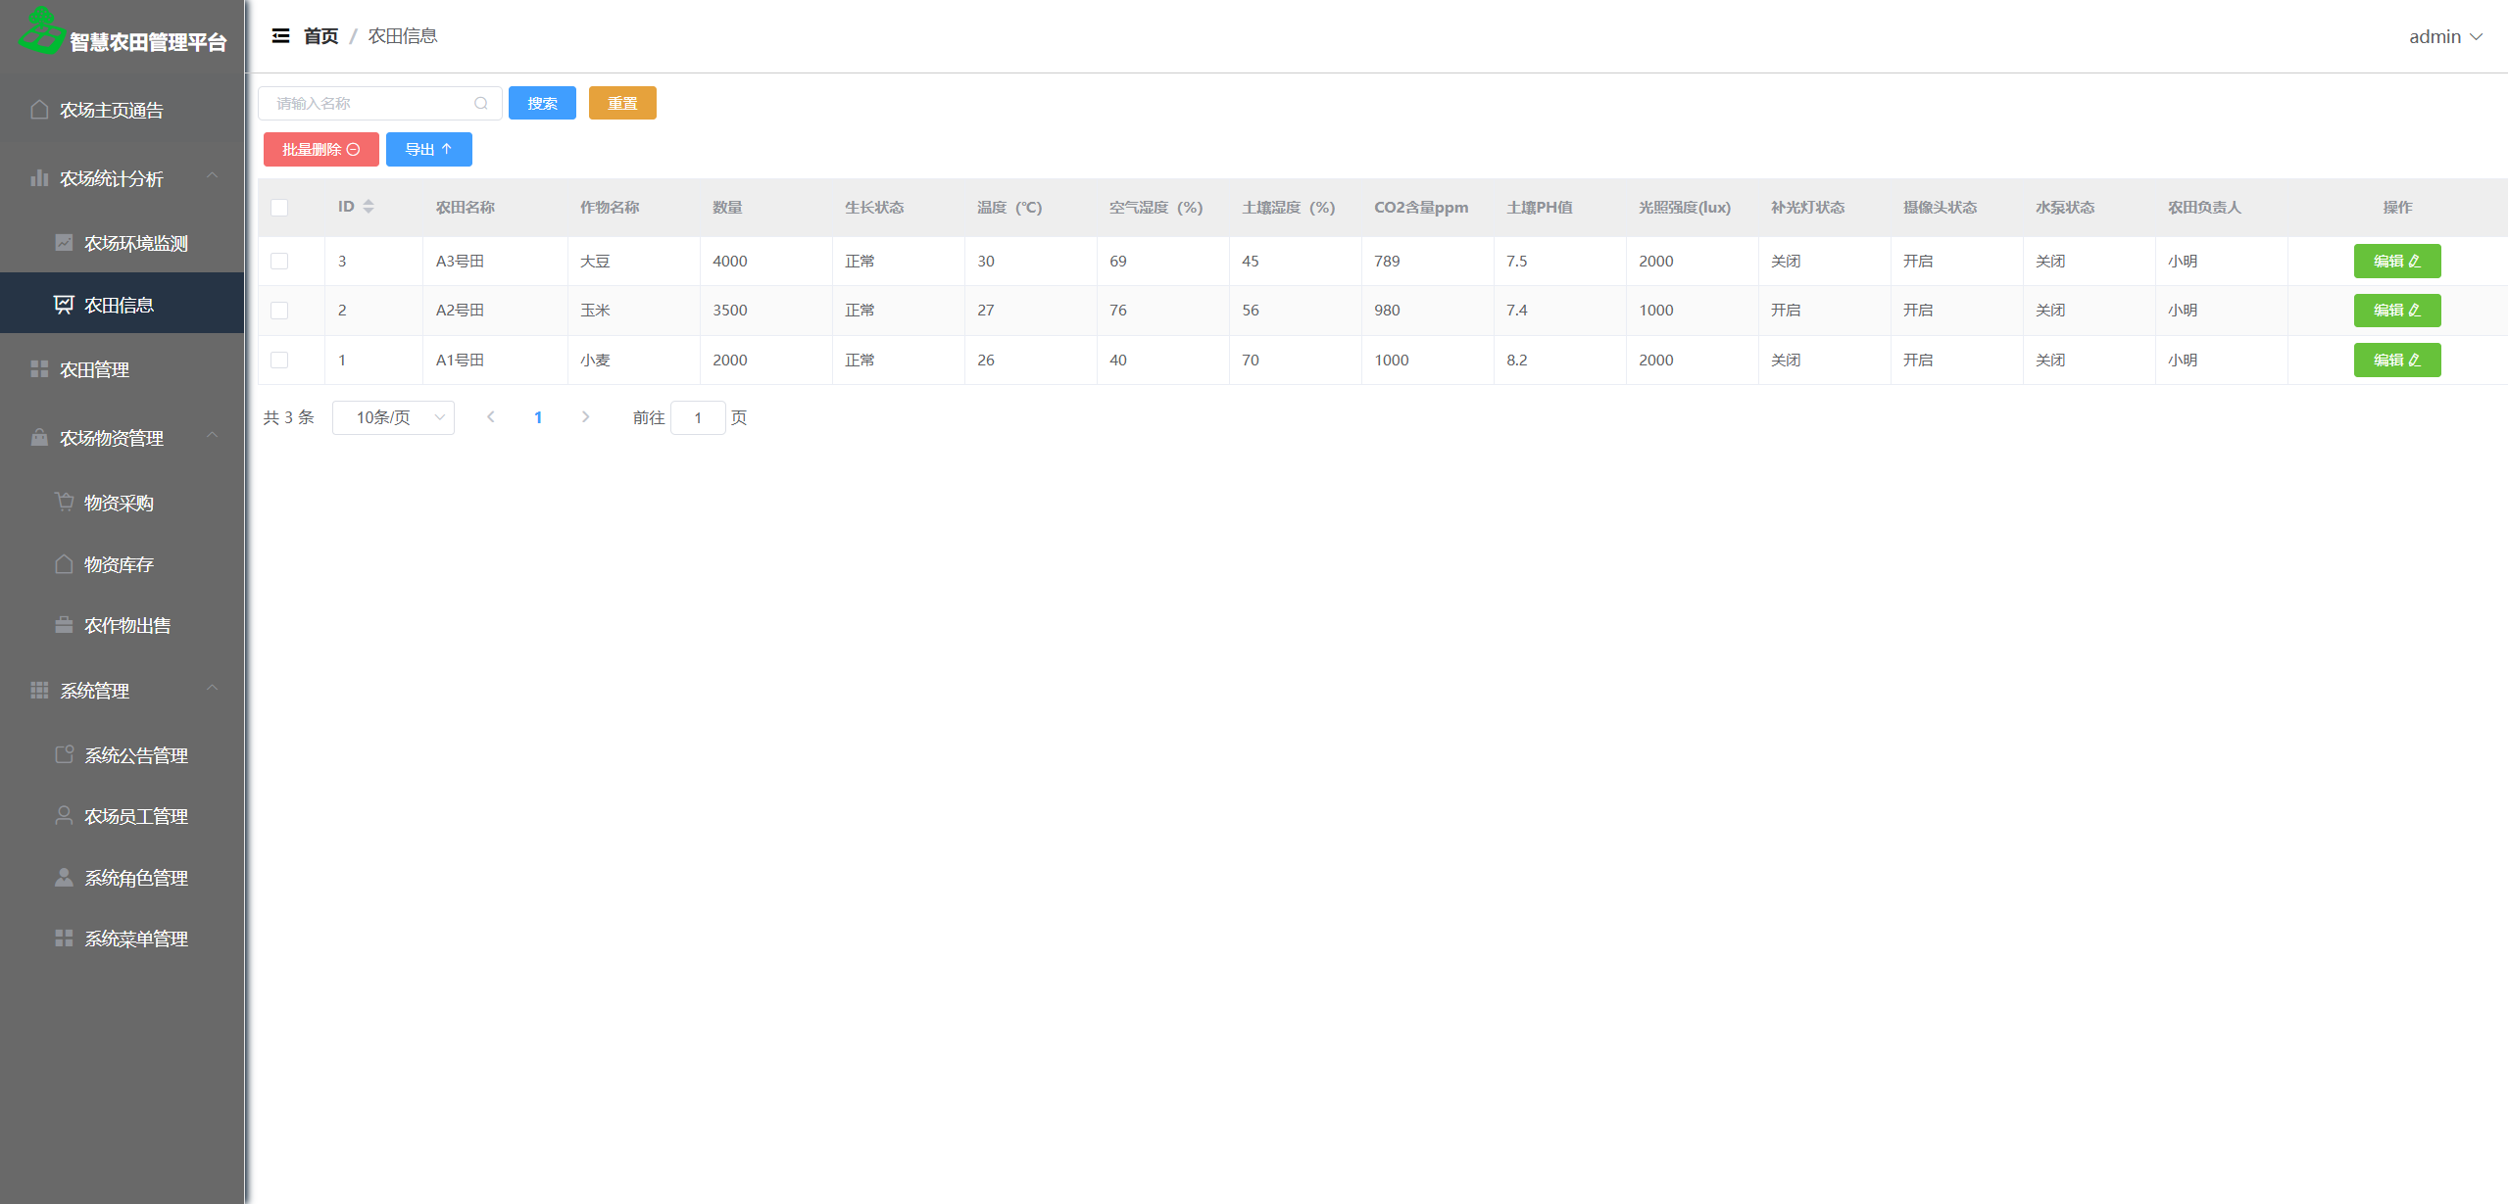Tick the checkbox for A3号田 row
2508x1204 pixels.
tap(279, 262)
